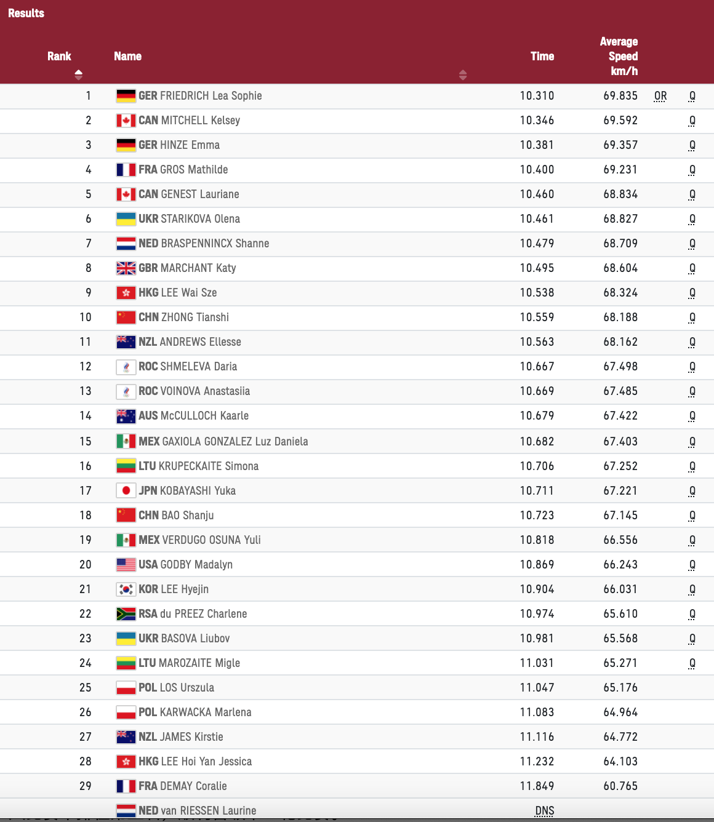The image size is (714, 822).
Task: Click the ROC emblem beside SHMELEVA Daria
Action: click(126, 367)
